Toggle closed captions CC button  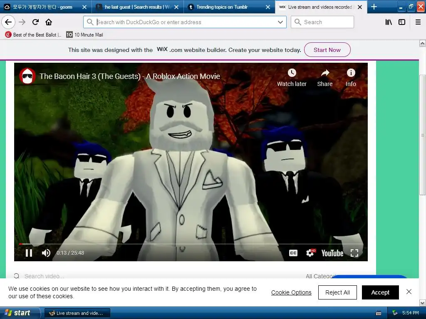point(293,253)
